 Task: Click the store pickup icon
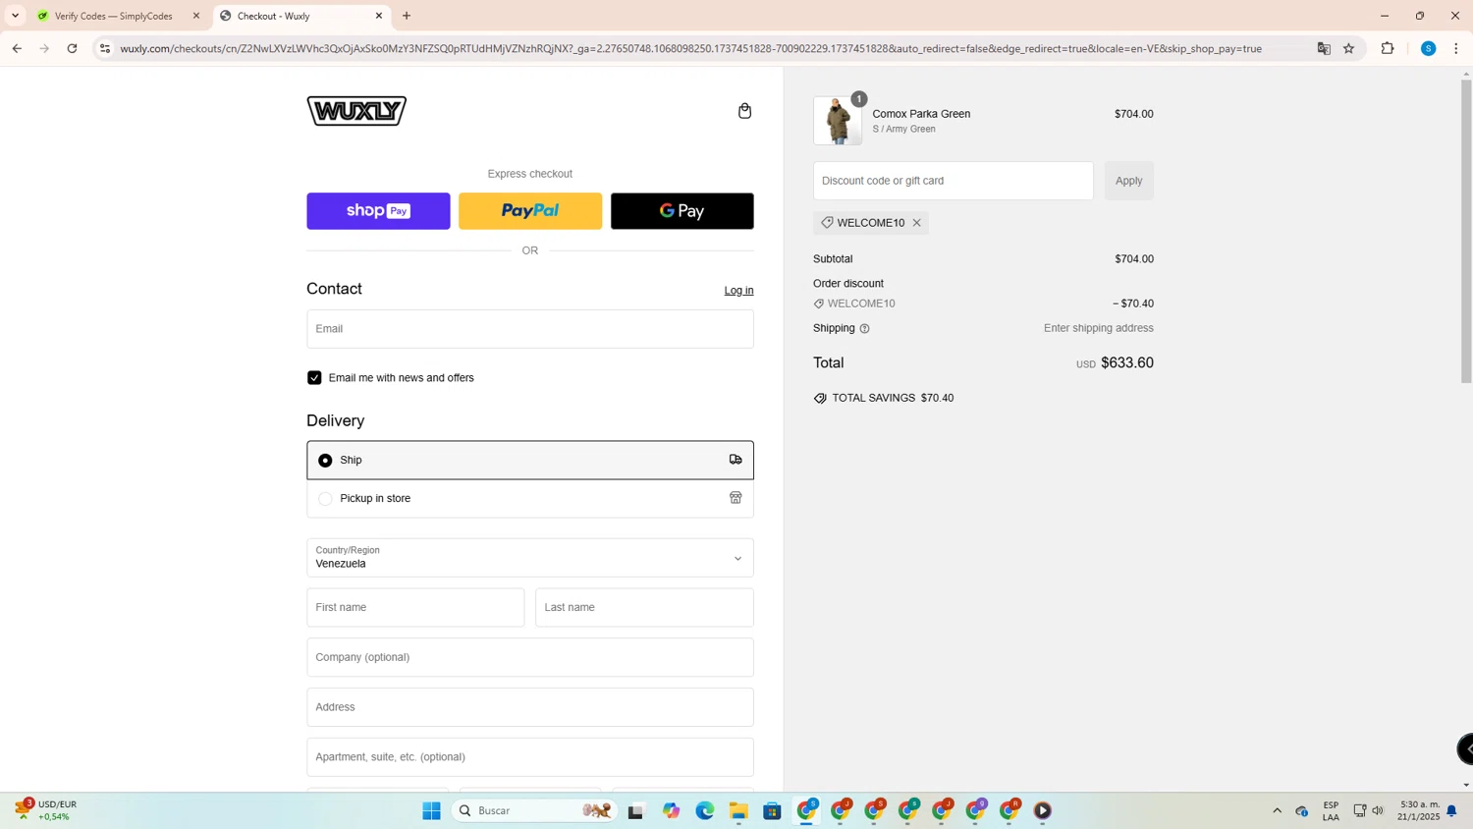click(x=736, y=498)
